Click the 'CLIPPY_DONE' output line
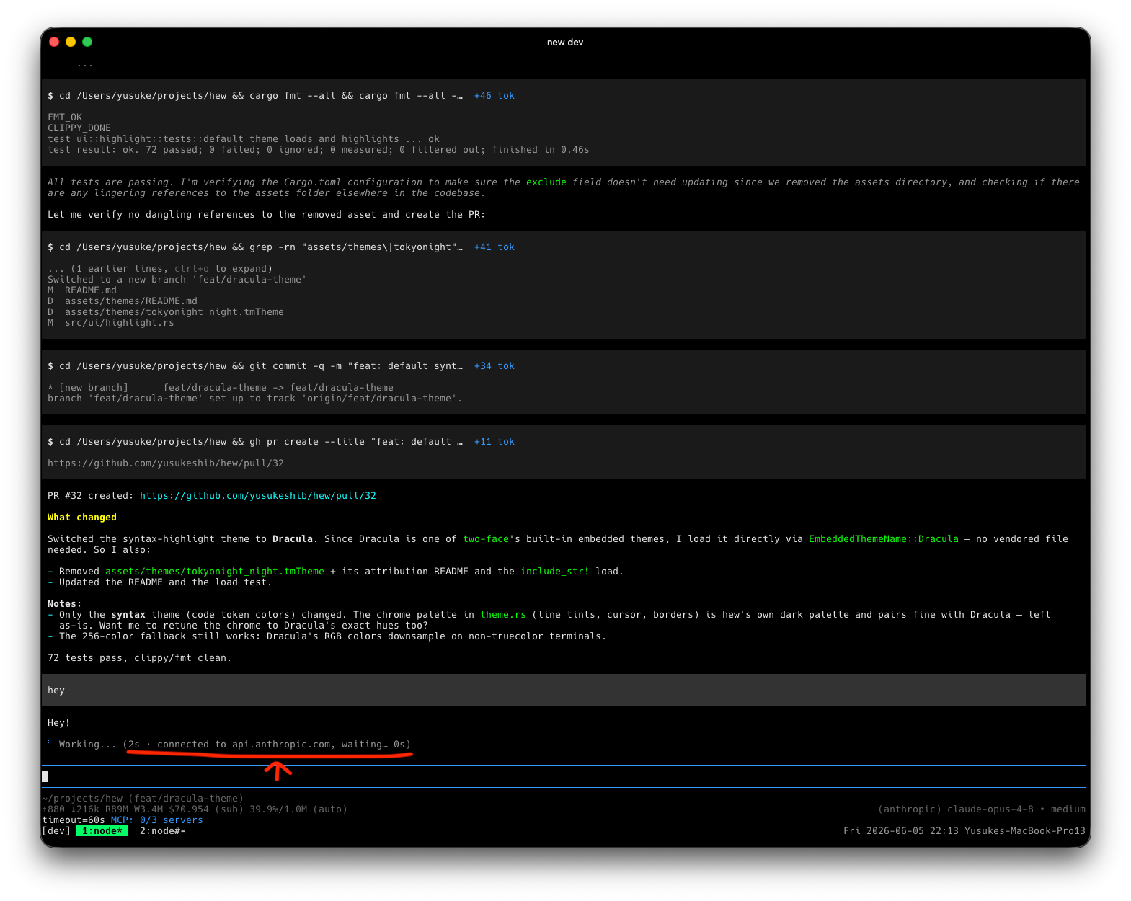1131x901 pixels. (79, 128)
